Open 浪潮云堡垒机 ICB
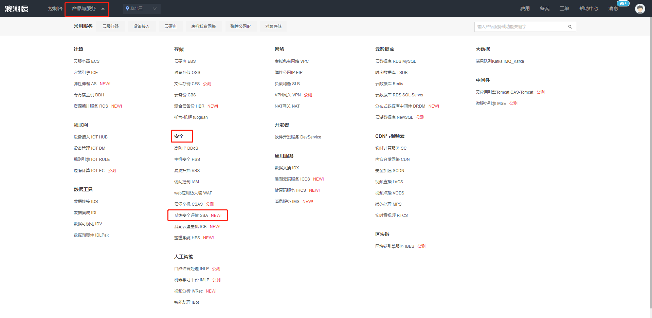 [190, 227]
